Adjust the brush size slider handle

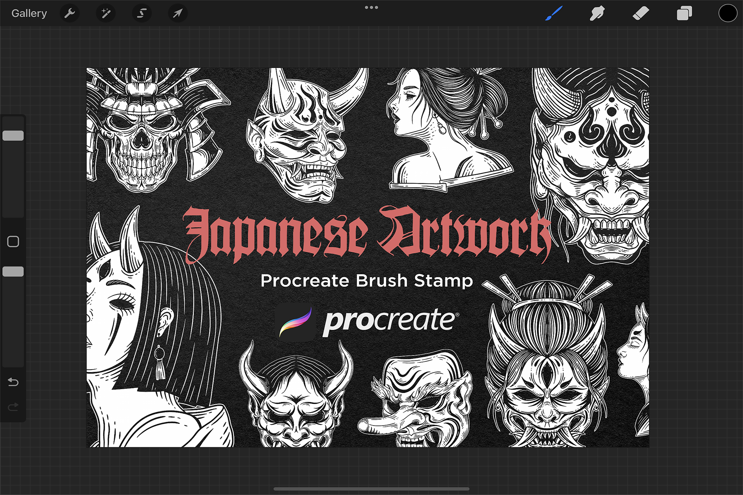[x=13, y=136]
